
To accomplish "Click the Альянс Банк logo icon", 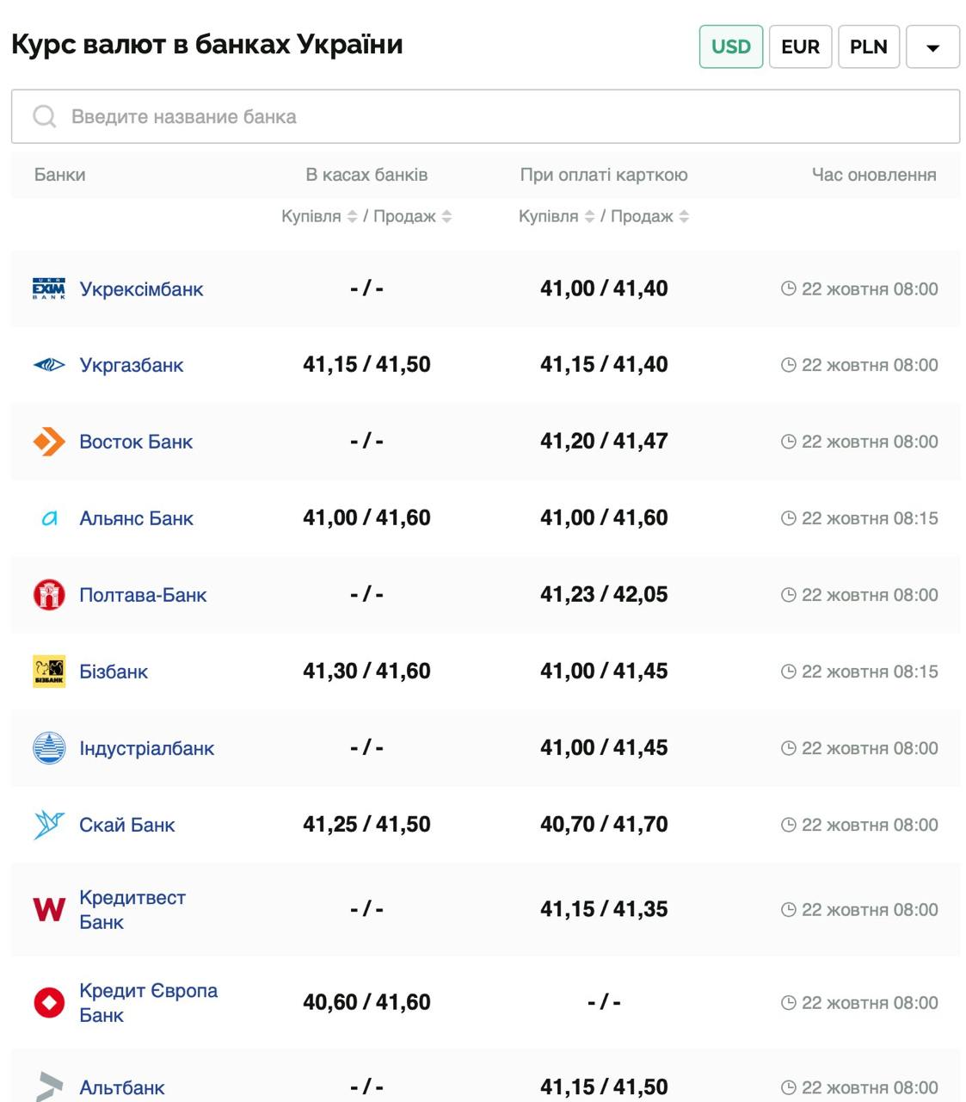I will pos(49,518).
